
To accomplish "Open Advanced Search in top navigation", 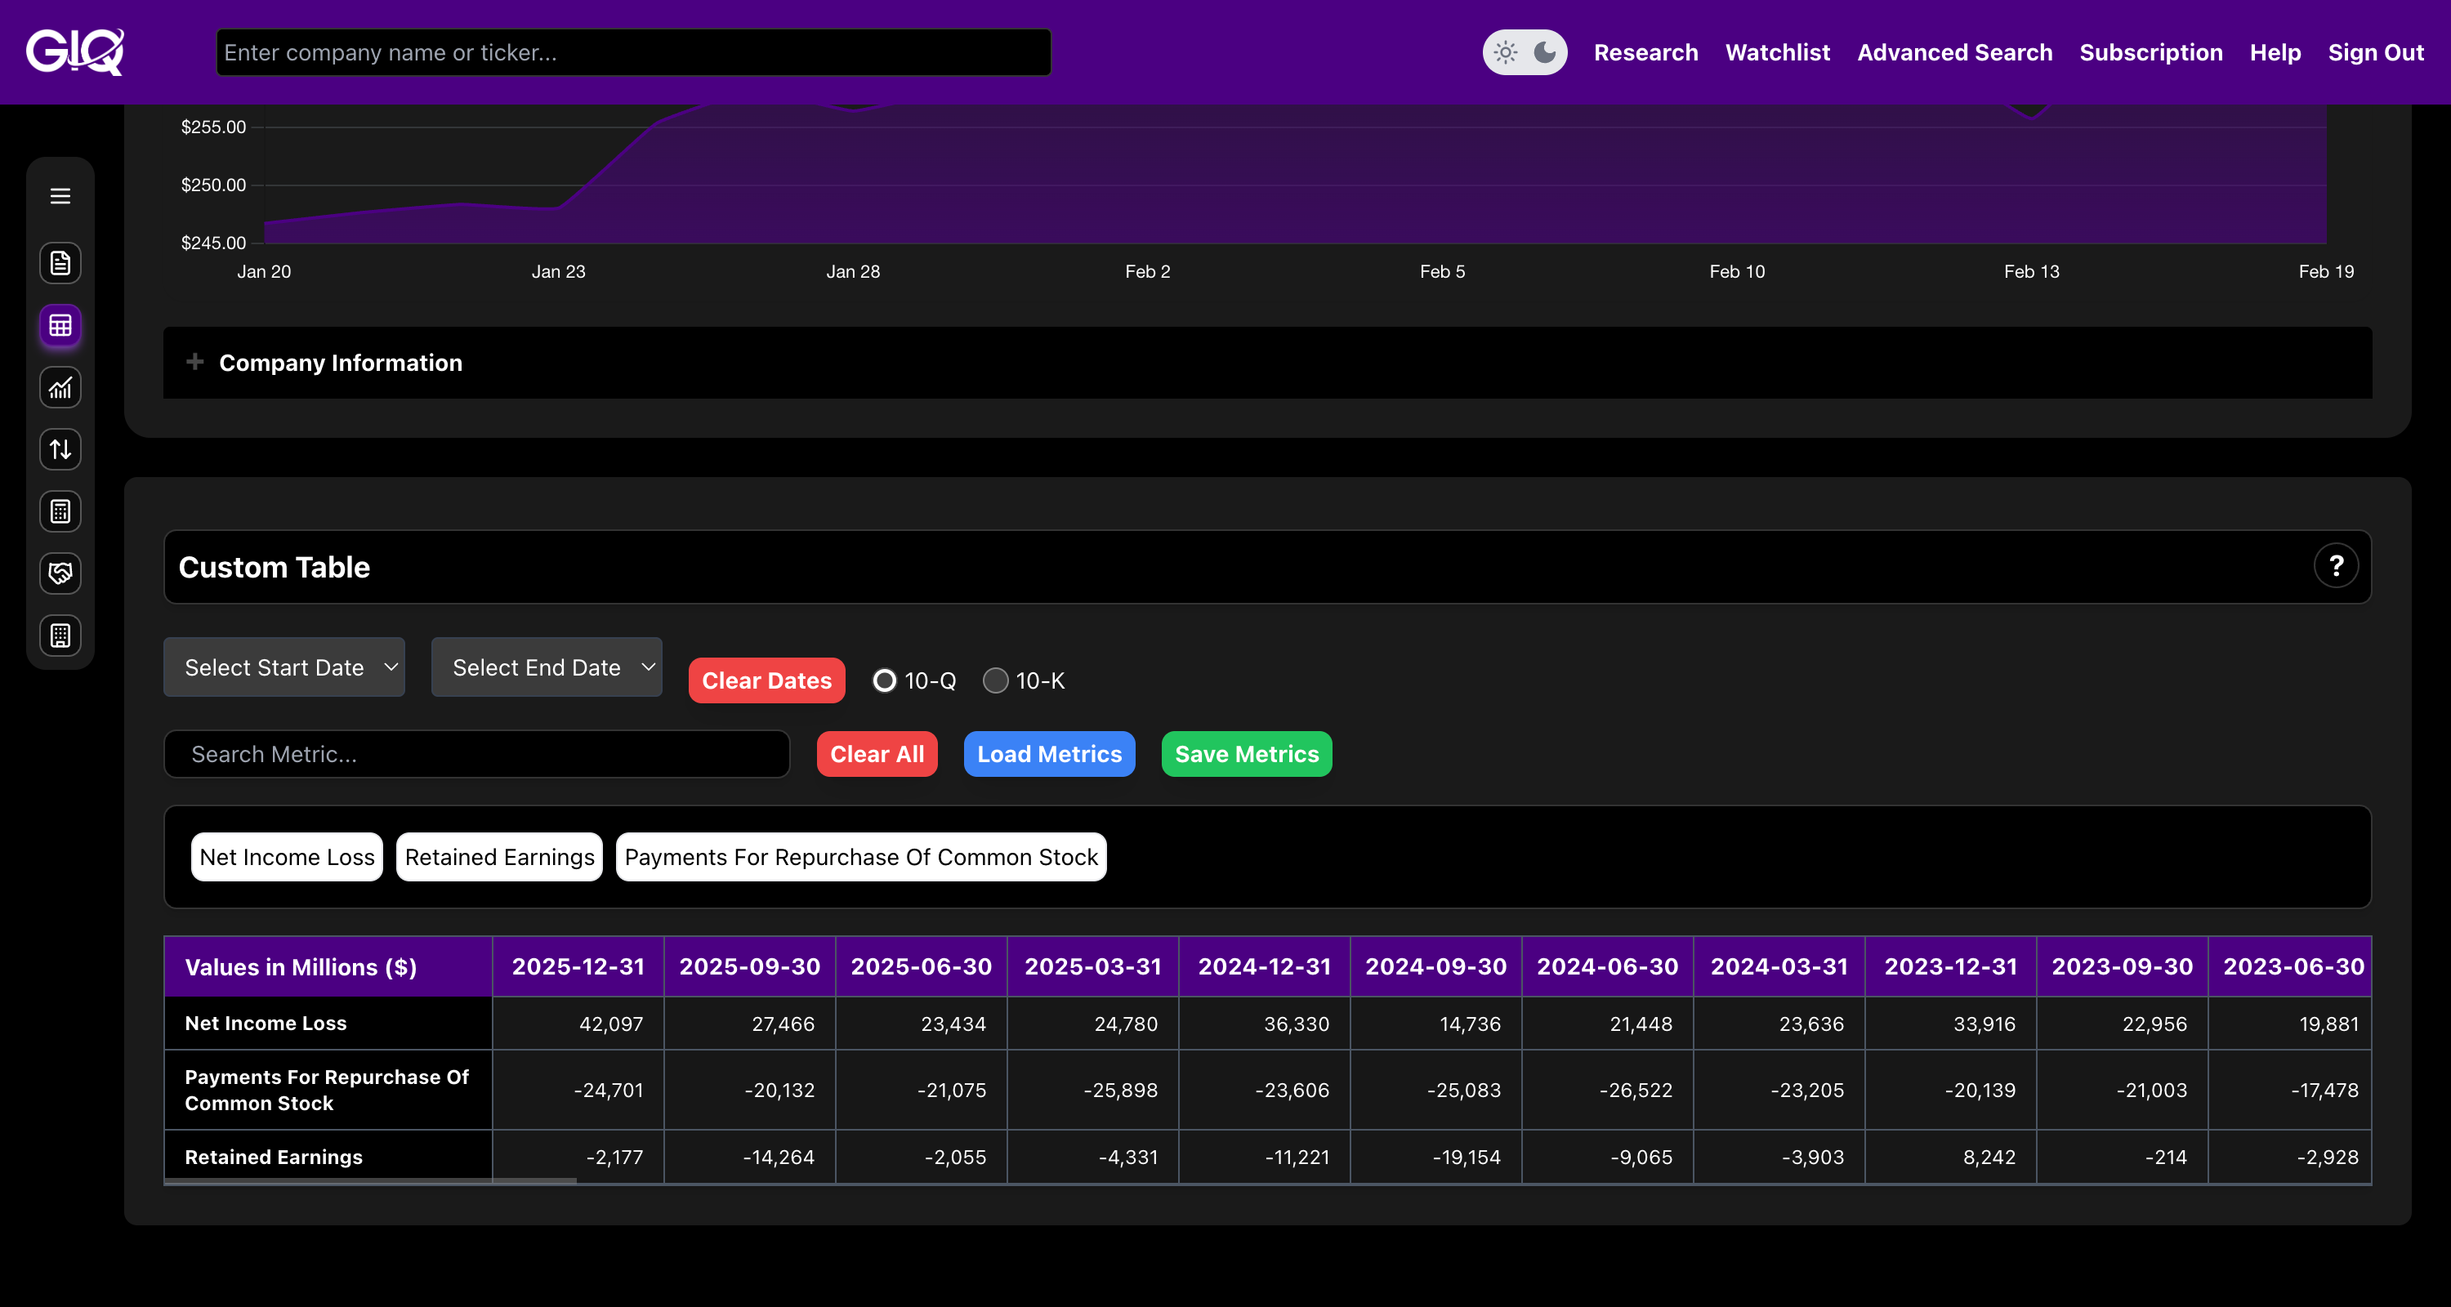I will click(1954, 52).
